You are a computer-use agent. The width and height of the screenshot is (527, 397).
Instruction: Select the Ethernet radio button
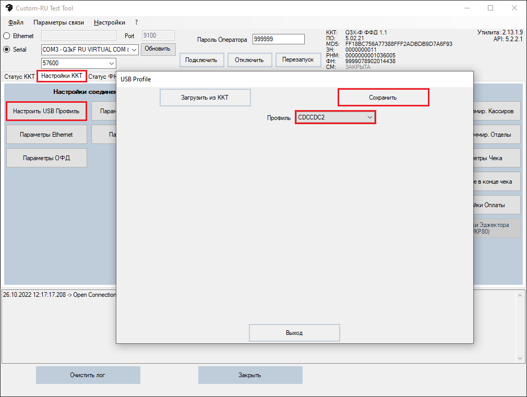click(7, 36)
